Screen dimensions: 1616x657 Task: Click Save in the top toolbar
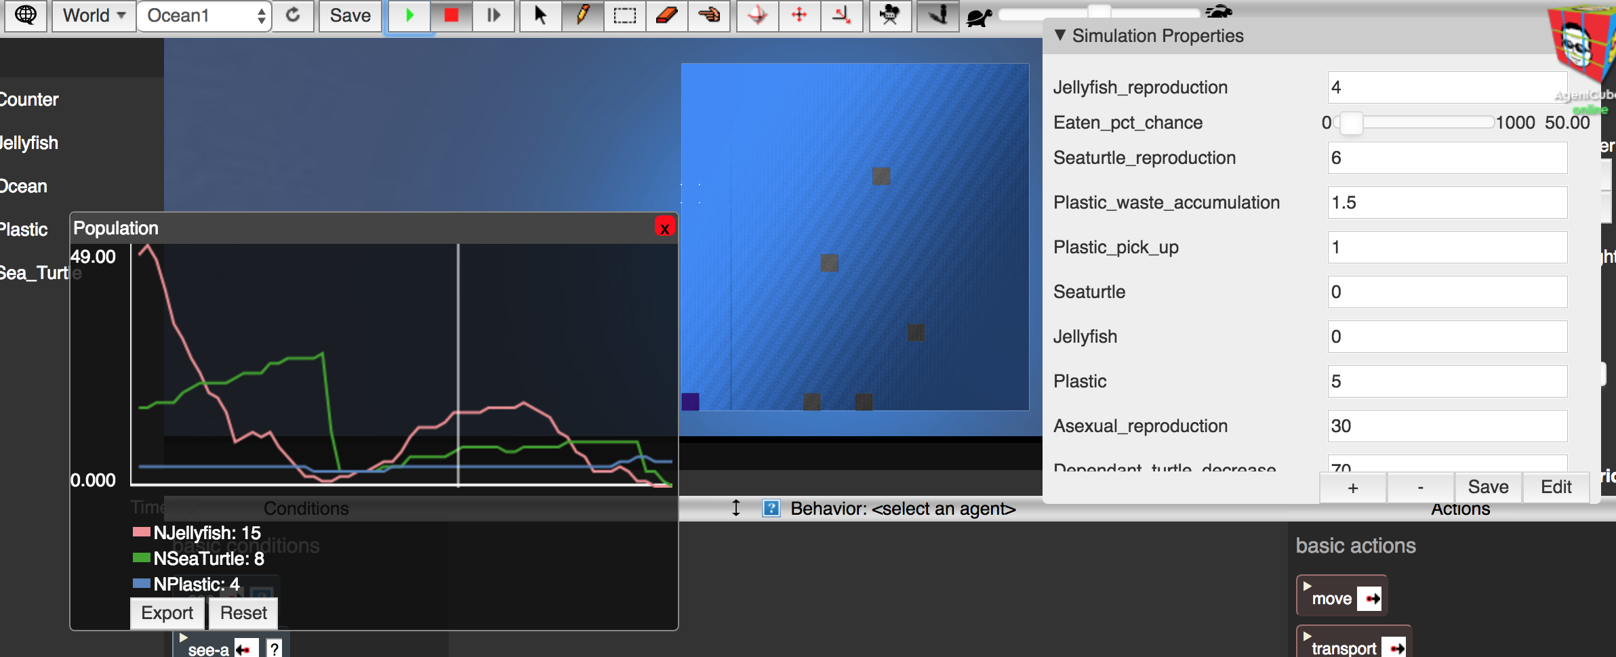coord(350,15)
